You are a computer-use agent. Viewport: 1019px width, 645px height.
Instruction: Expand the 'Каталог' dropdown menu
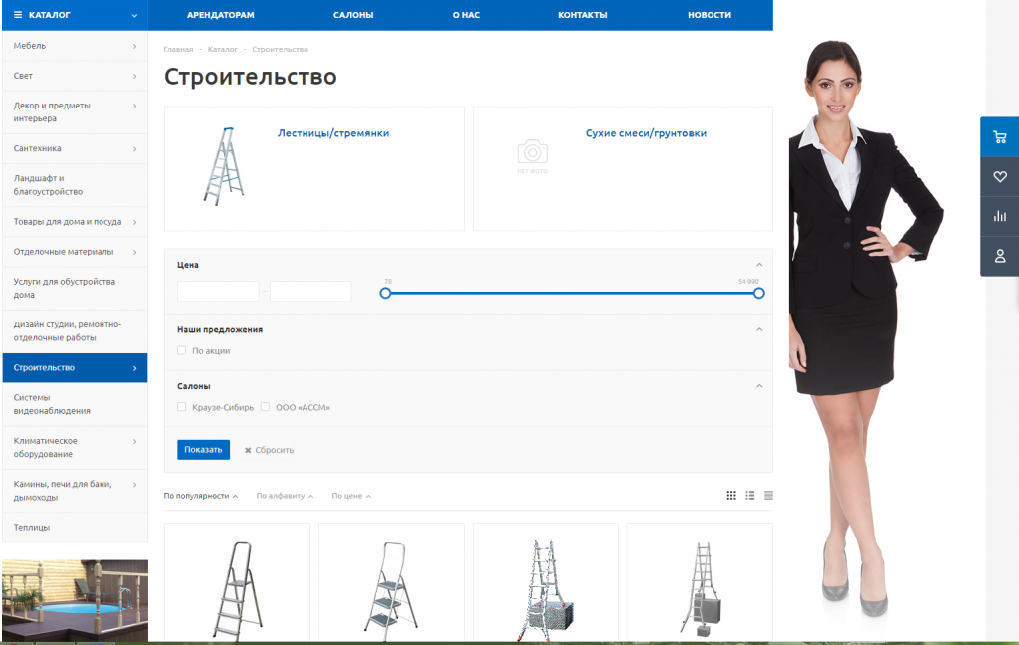tap(134, 15)
